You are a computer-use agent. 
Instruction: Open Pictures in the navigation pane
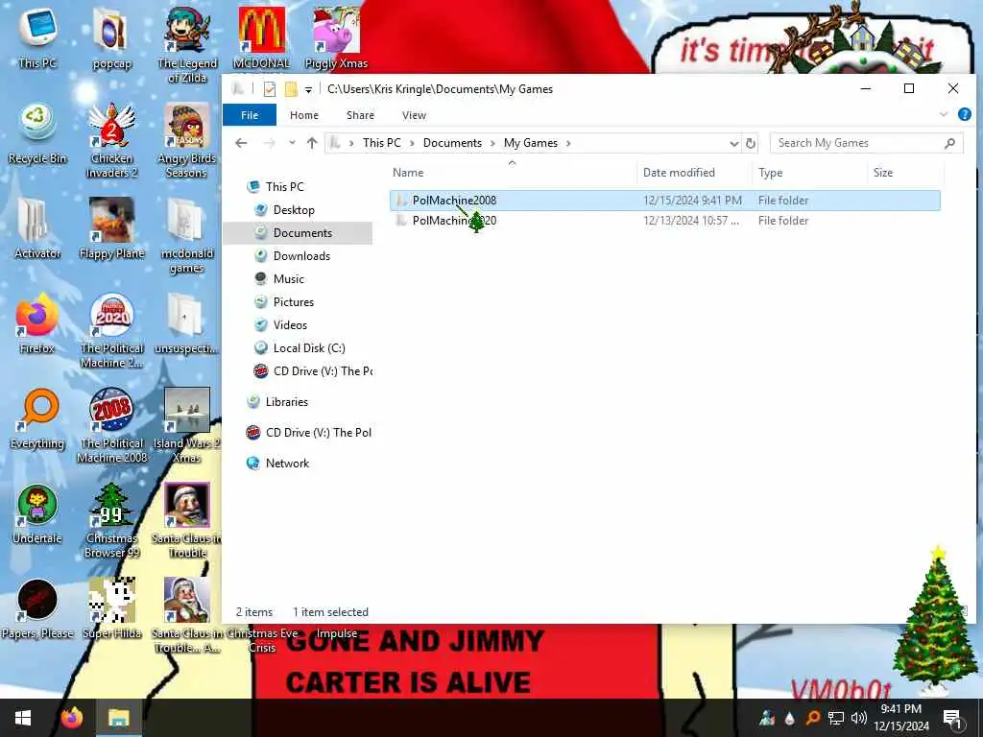pos(293,302)
